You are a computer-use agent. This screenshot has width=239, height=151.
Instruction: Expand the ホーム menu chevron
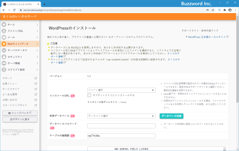click(37, 25)
